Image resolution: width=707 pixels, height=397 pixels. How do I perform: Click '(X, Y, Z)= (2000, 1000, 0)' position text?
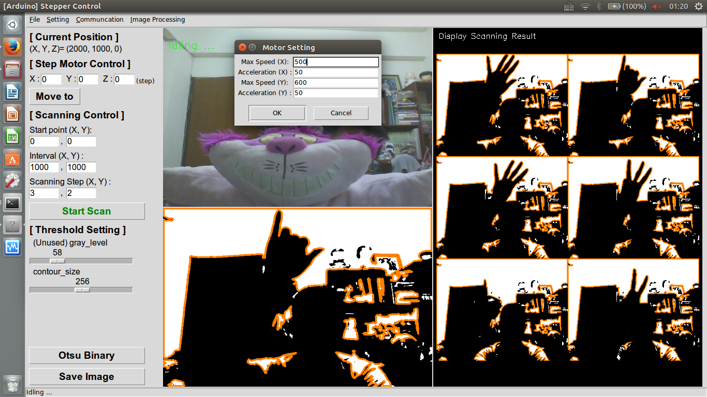pyautogui.click(x=76, y=49)
